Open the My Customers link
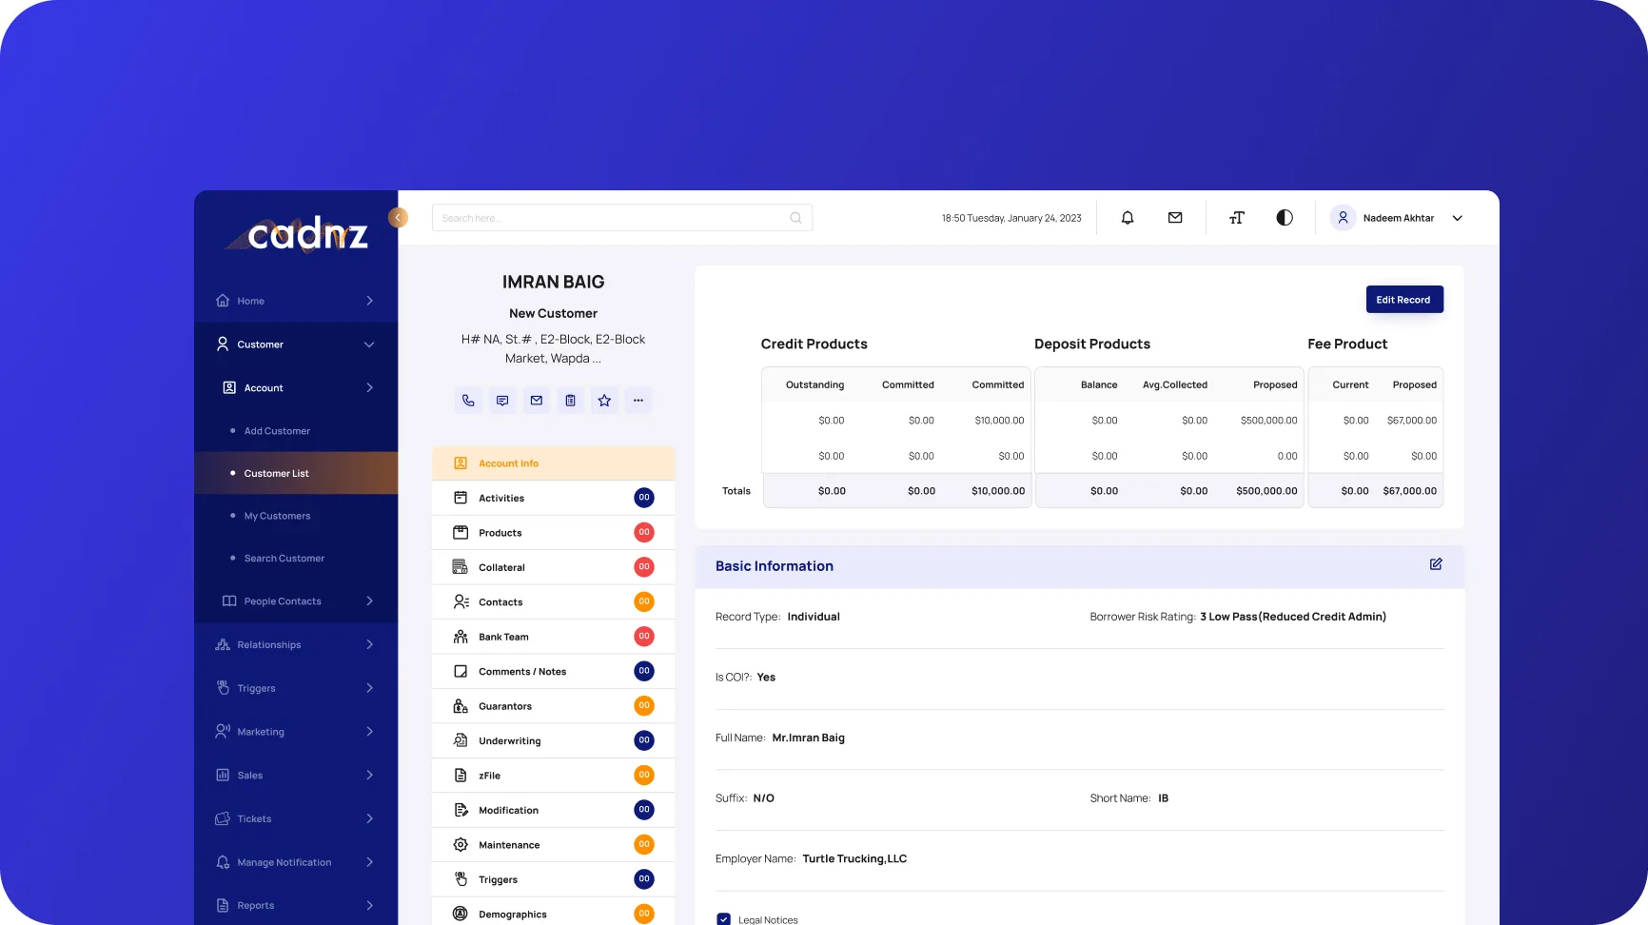1648x925 pixels. (x=277, y=516)
